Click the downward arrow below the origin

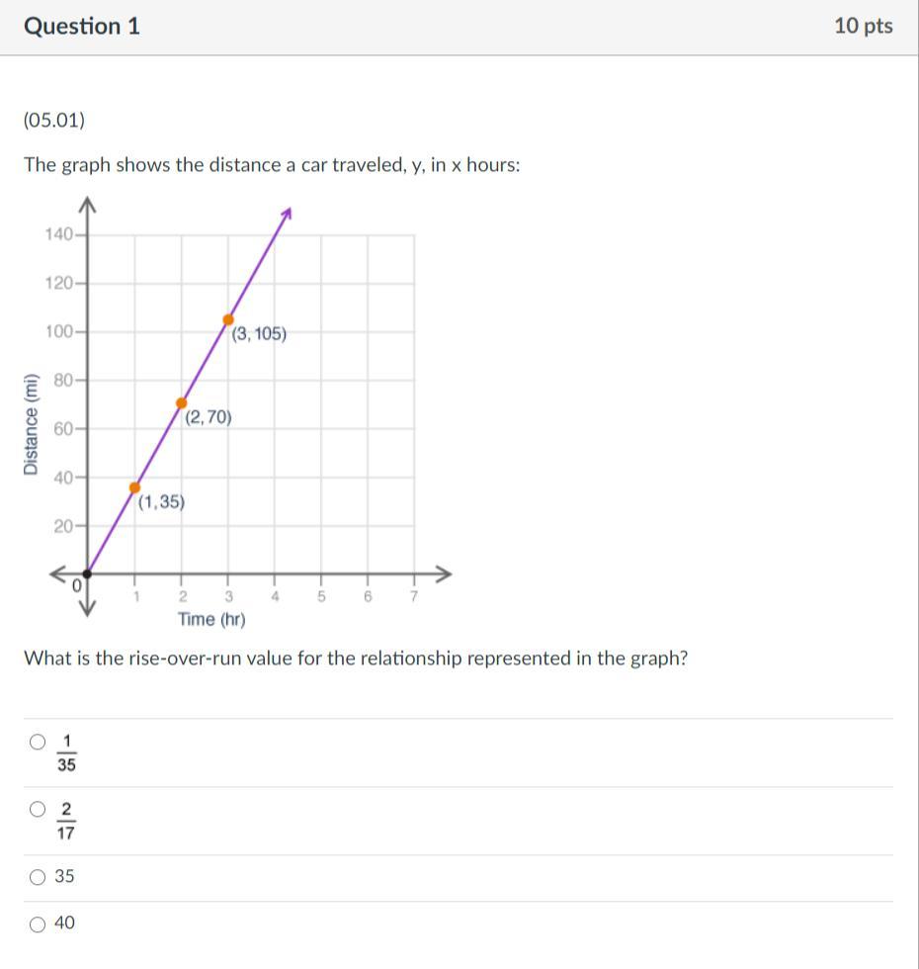pyautogui.click(x=88, y=609)
